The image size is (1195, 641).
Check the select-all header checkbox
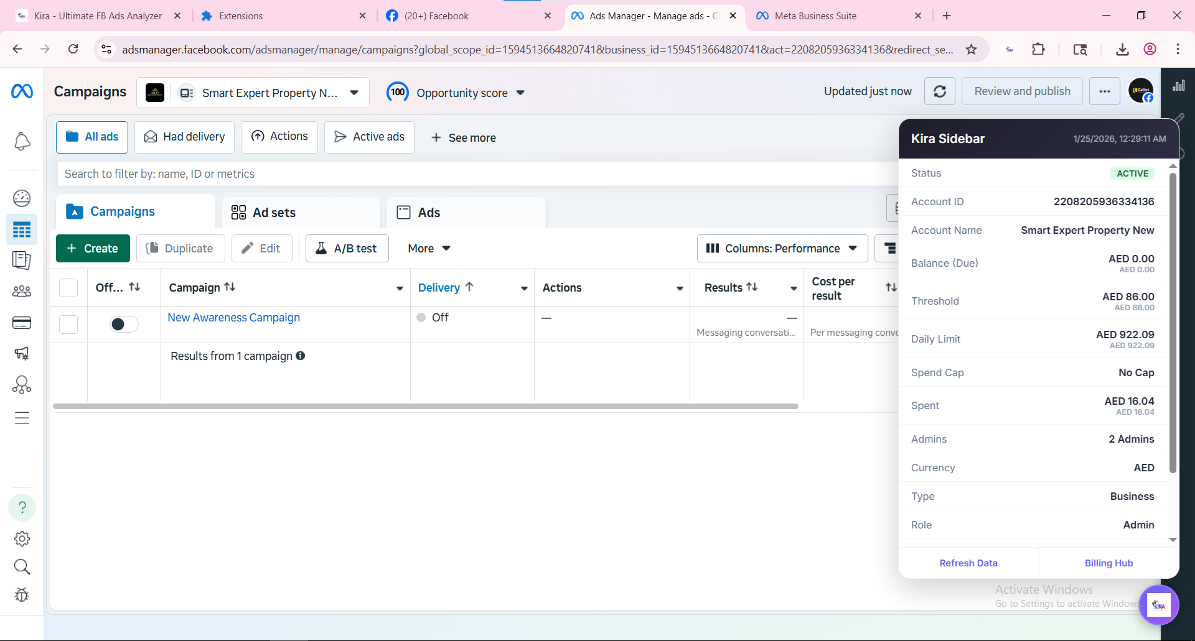click(x=68, y=287)
